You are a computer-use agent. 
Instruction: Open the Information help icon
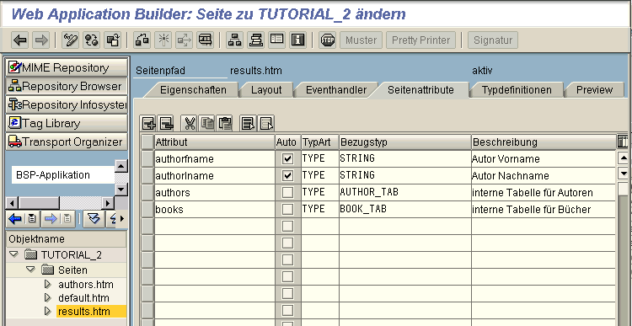pyautogui.click(x=297, y=40)
